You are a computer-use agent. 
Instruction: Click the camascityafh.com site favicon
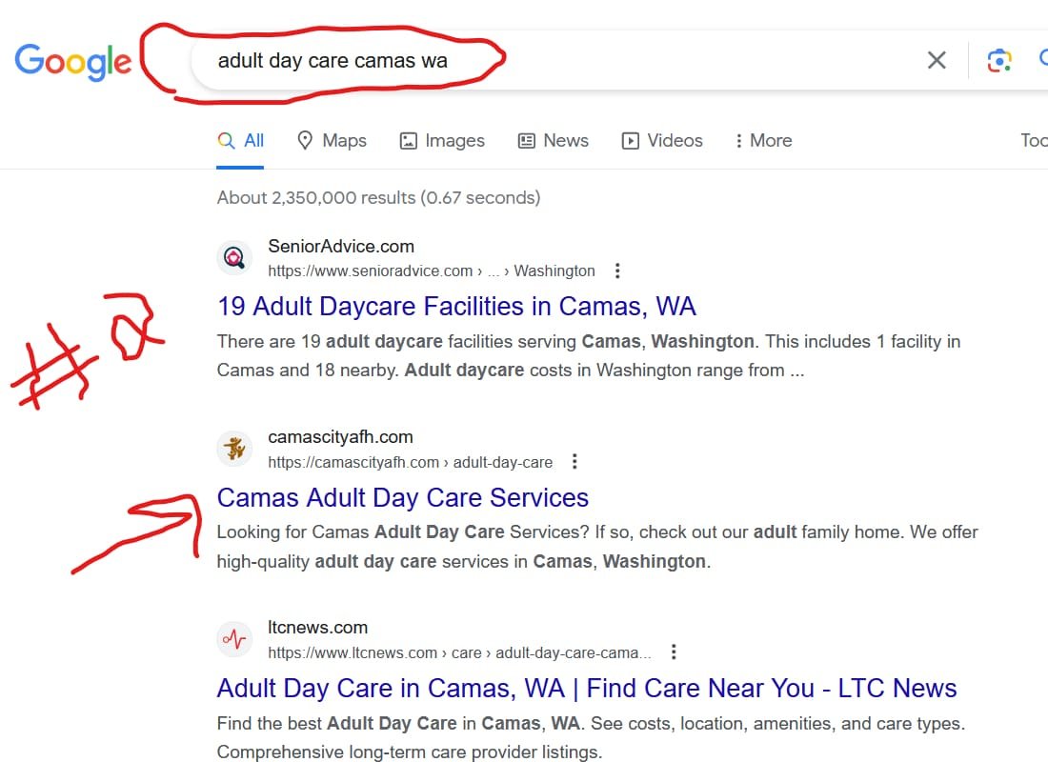pyautogui.click(x=234, y=449)
